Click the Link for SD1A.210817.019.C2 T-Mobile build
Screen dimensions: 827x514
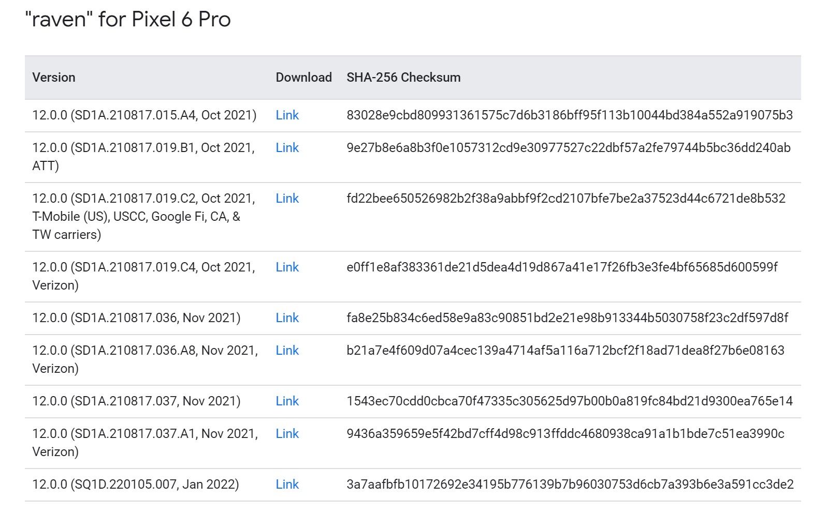(x=287, y=199)
